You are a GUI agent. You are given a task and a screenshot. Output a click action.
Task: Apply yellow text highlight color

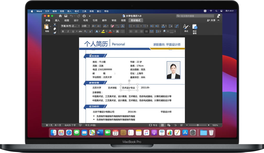click(x=103, y=31)
